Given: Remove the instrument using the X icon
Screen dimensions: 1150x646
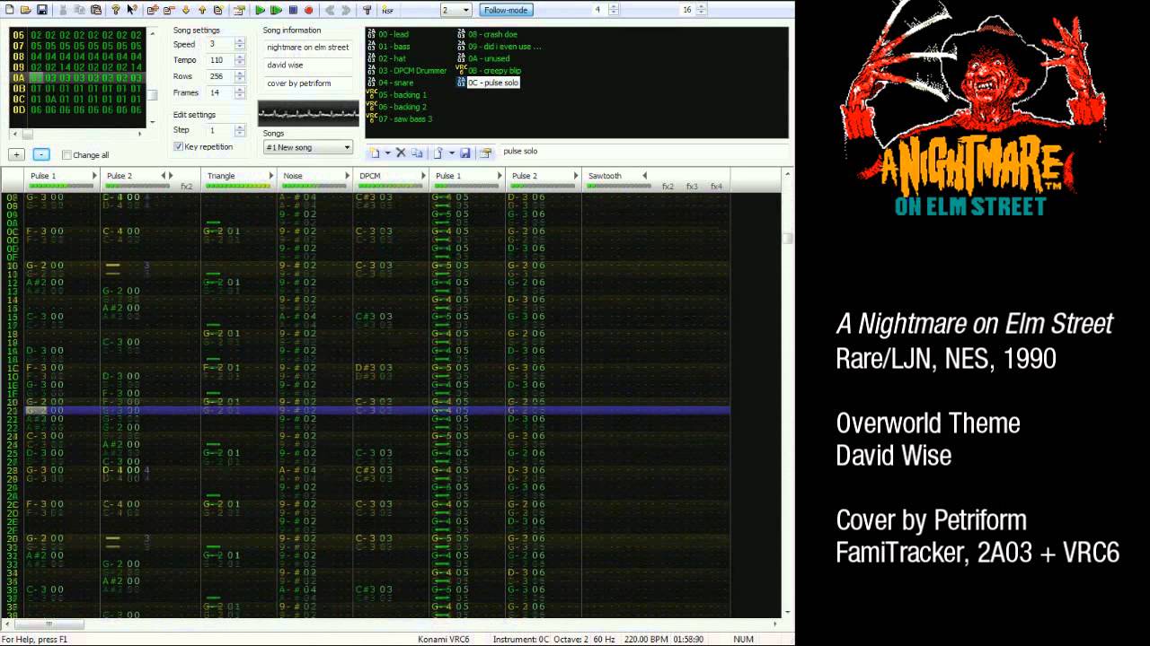Looking at the screenshot, I should point(401,153).
